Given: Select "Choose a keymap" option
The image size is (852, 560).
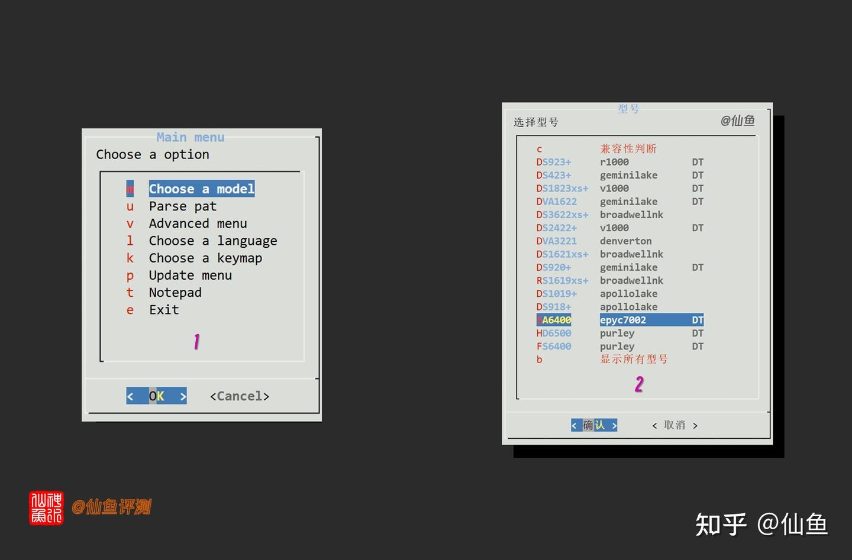Looking at the screenshot, I should 194,258.
